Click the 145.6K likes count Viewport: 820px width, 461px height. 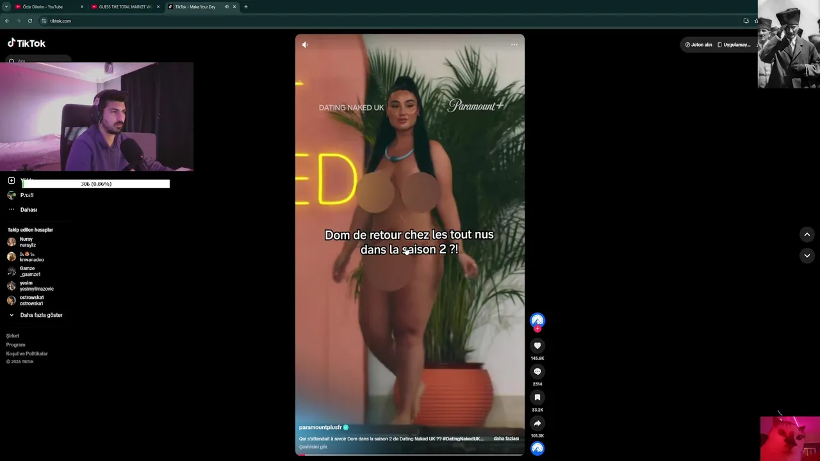click(537, 359)
